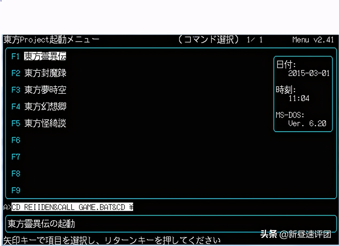Click the empty F7 slot
The height and width of the screenshot is (246, 339).
tap(15, 157)
